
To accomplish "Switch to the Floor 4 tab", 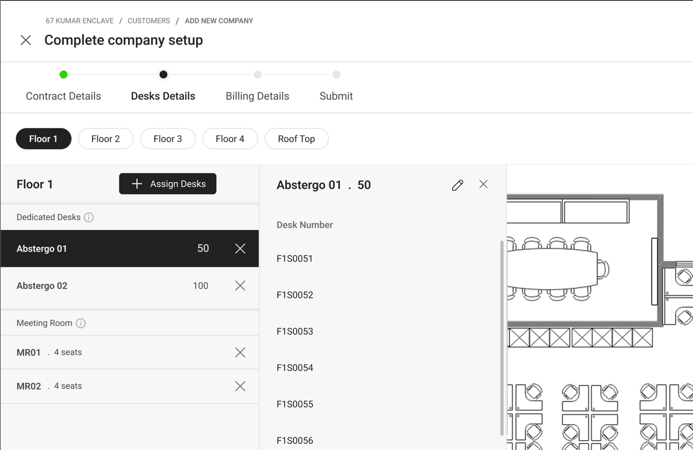I will pyautogui.click(x=230, y=139).
